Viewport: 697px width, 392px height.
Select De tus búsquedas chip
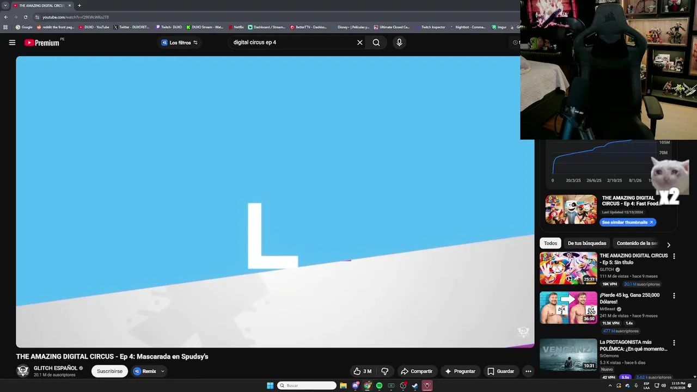point(587,243)
